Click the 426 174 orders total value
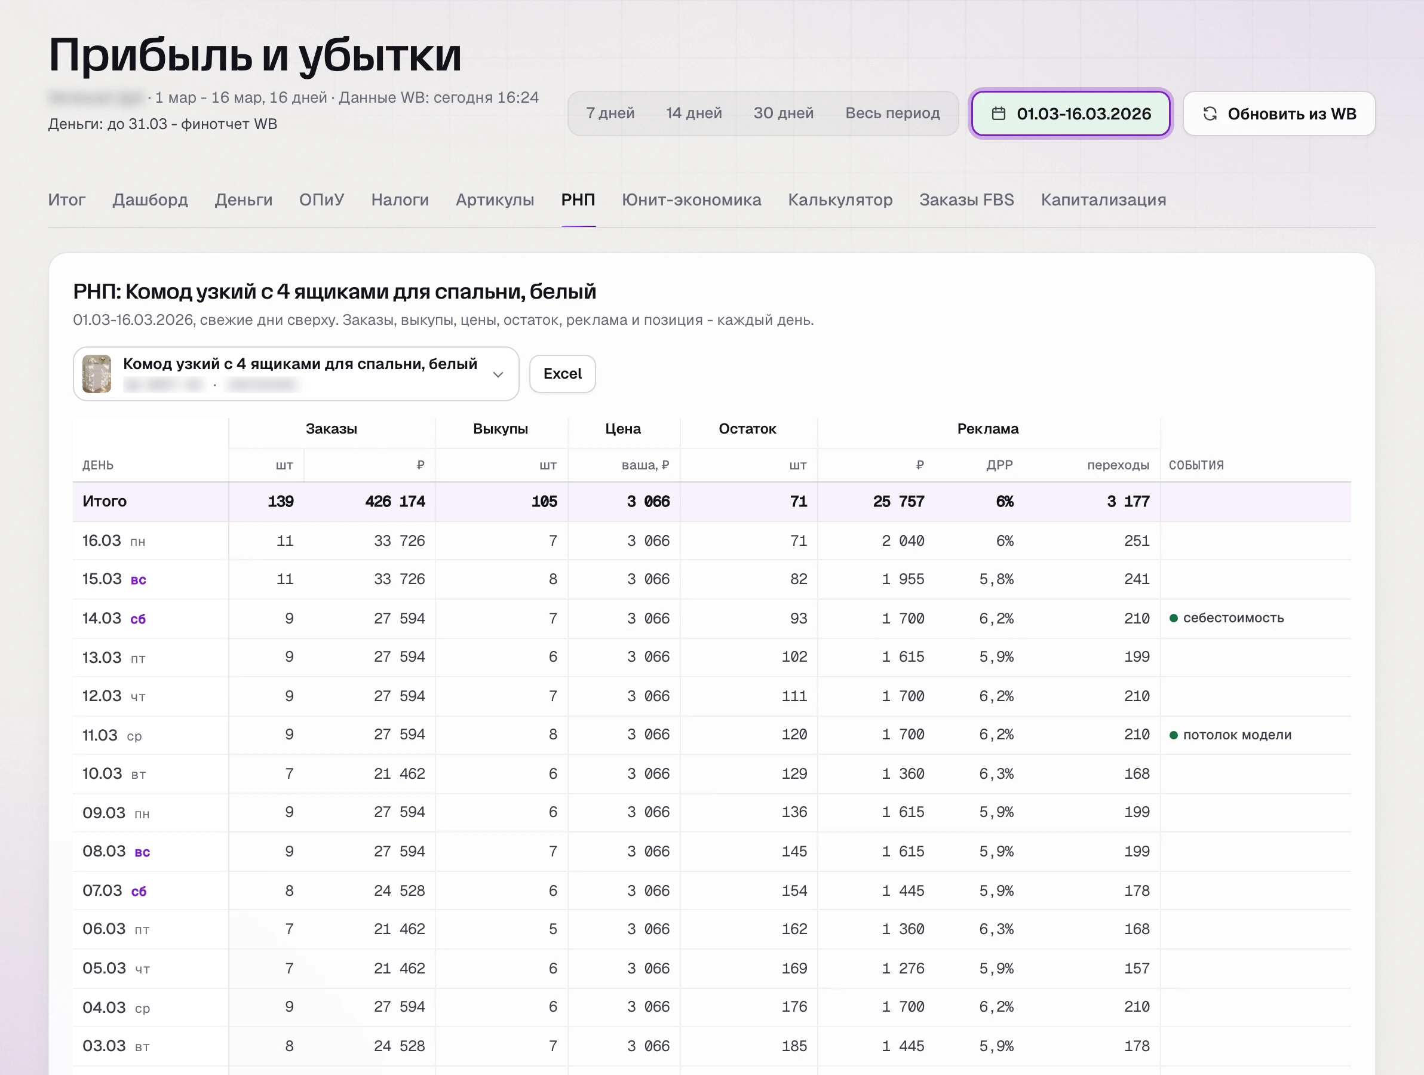 (x=395, y=502)
